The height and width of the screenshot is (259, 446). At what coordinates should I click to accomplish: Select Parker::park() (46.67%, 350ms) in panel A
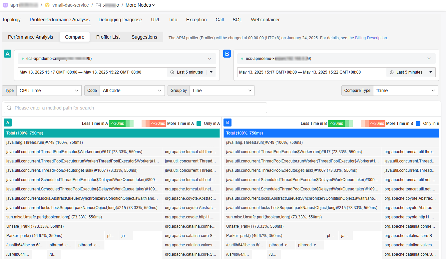[x=54, y=236]
